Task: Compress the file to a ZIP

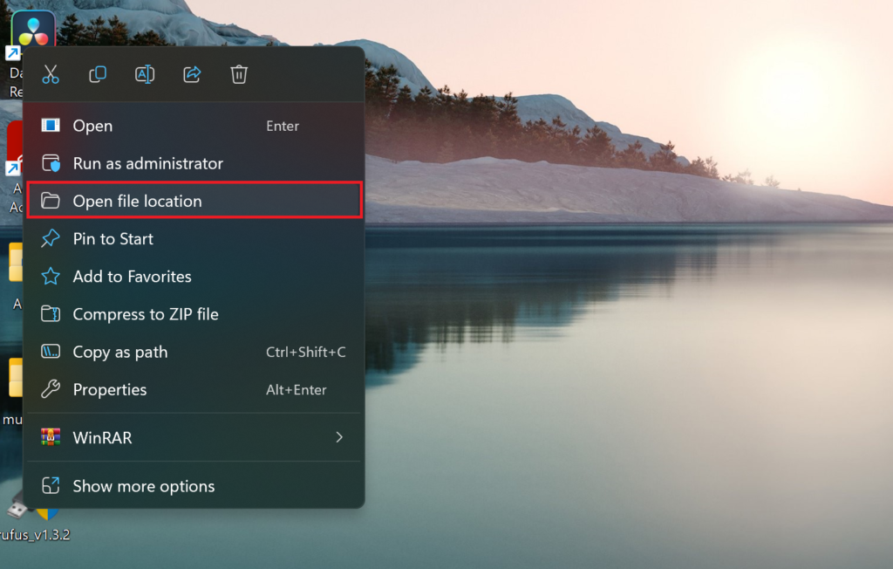Action: point(145,314)
